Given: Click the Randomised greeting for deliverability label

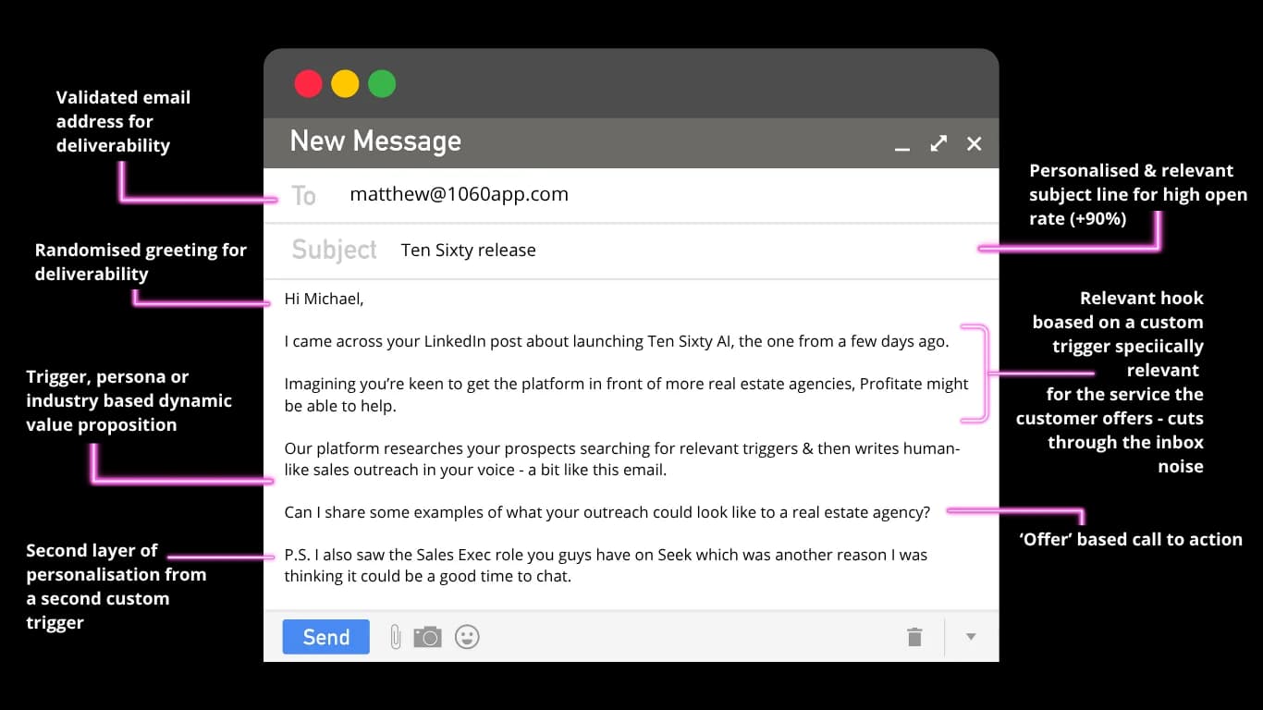Looking at the screenshot, I should pos(141,262).
